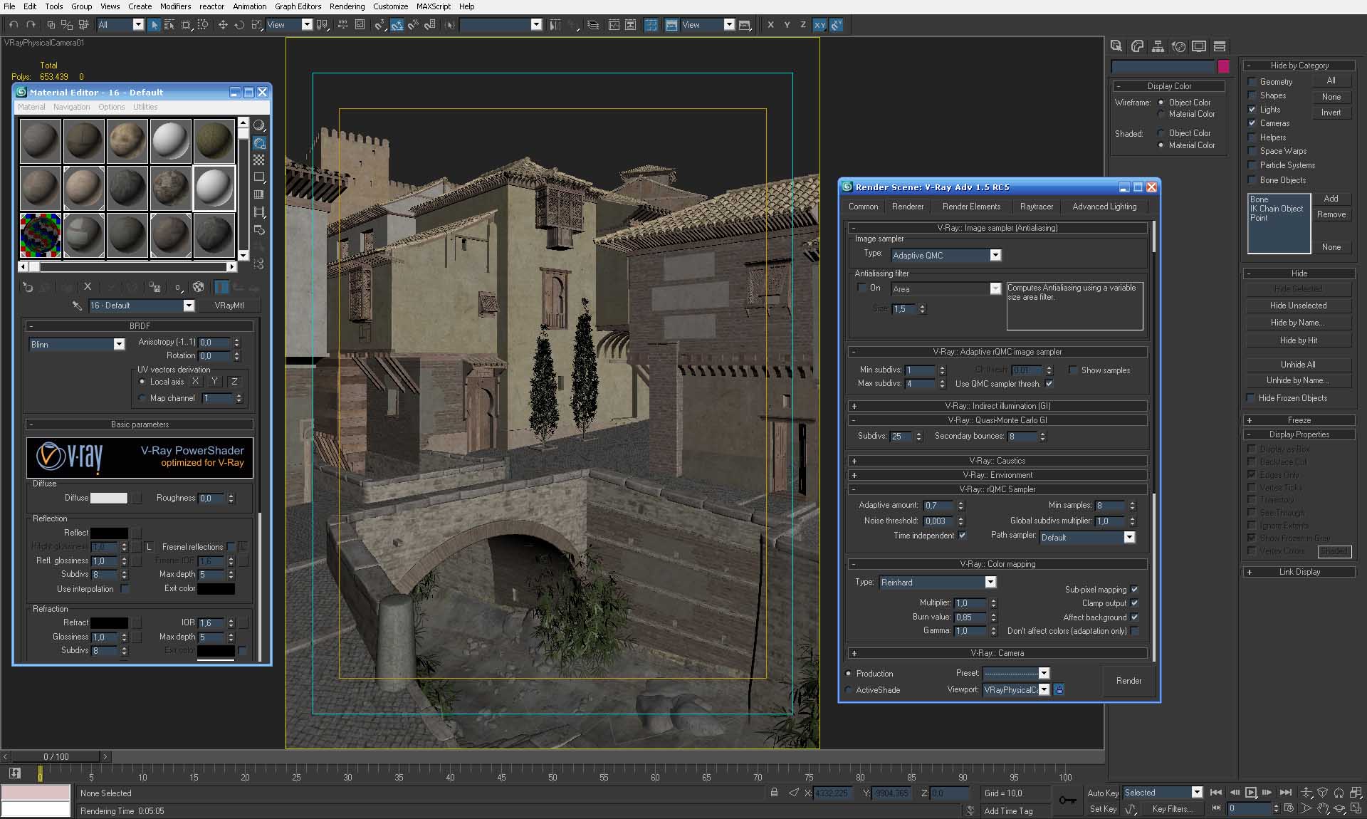Click the Diffuse color swatch
Viewport: 1367px width, 819px height.
[x=108, y=499]
